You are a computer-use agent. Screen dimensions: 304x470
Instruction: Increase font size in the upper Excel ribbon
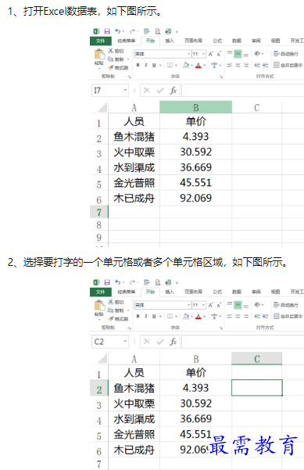(211, 54)
